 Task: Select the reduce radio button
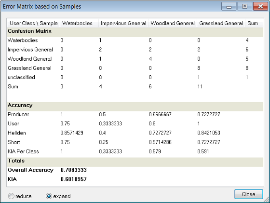pos(11,196)
